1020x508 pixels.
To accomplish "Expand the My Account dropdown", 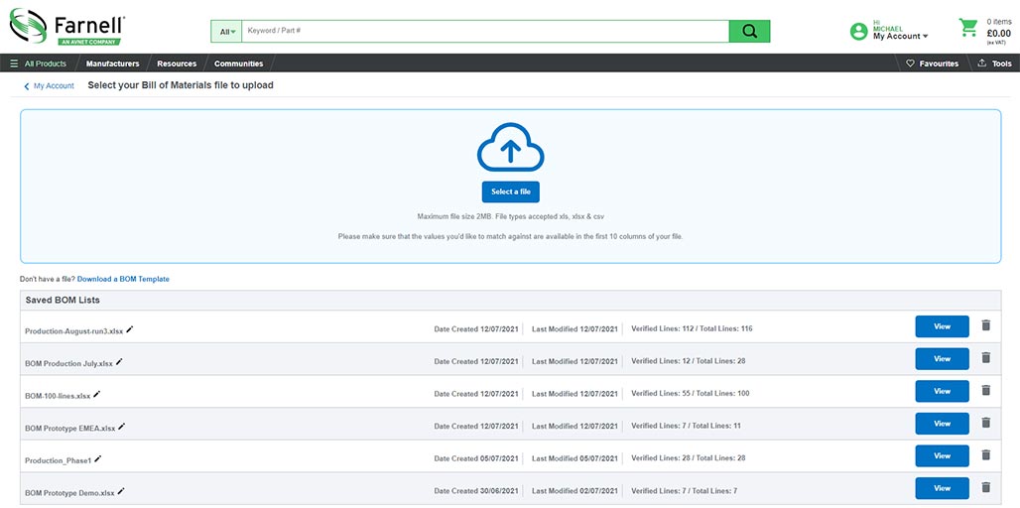I will (900, 37).
